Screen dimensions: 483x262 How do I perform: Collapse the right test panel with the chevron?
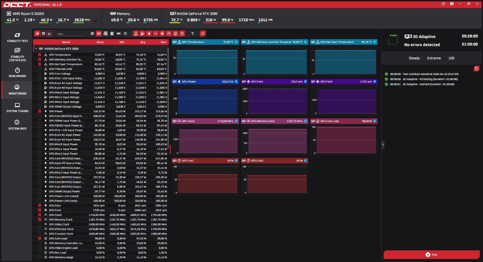(x=383, y=145)
